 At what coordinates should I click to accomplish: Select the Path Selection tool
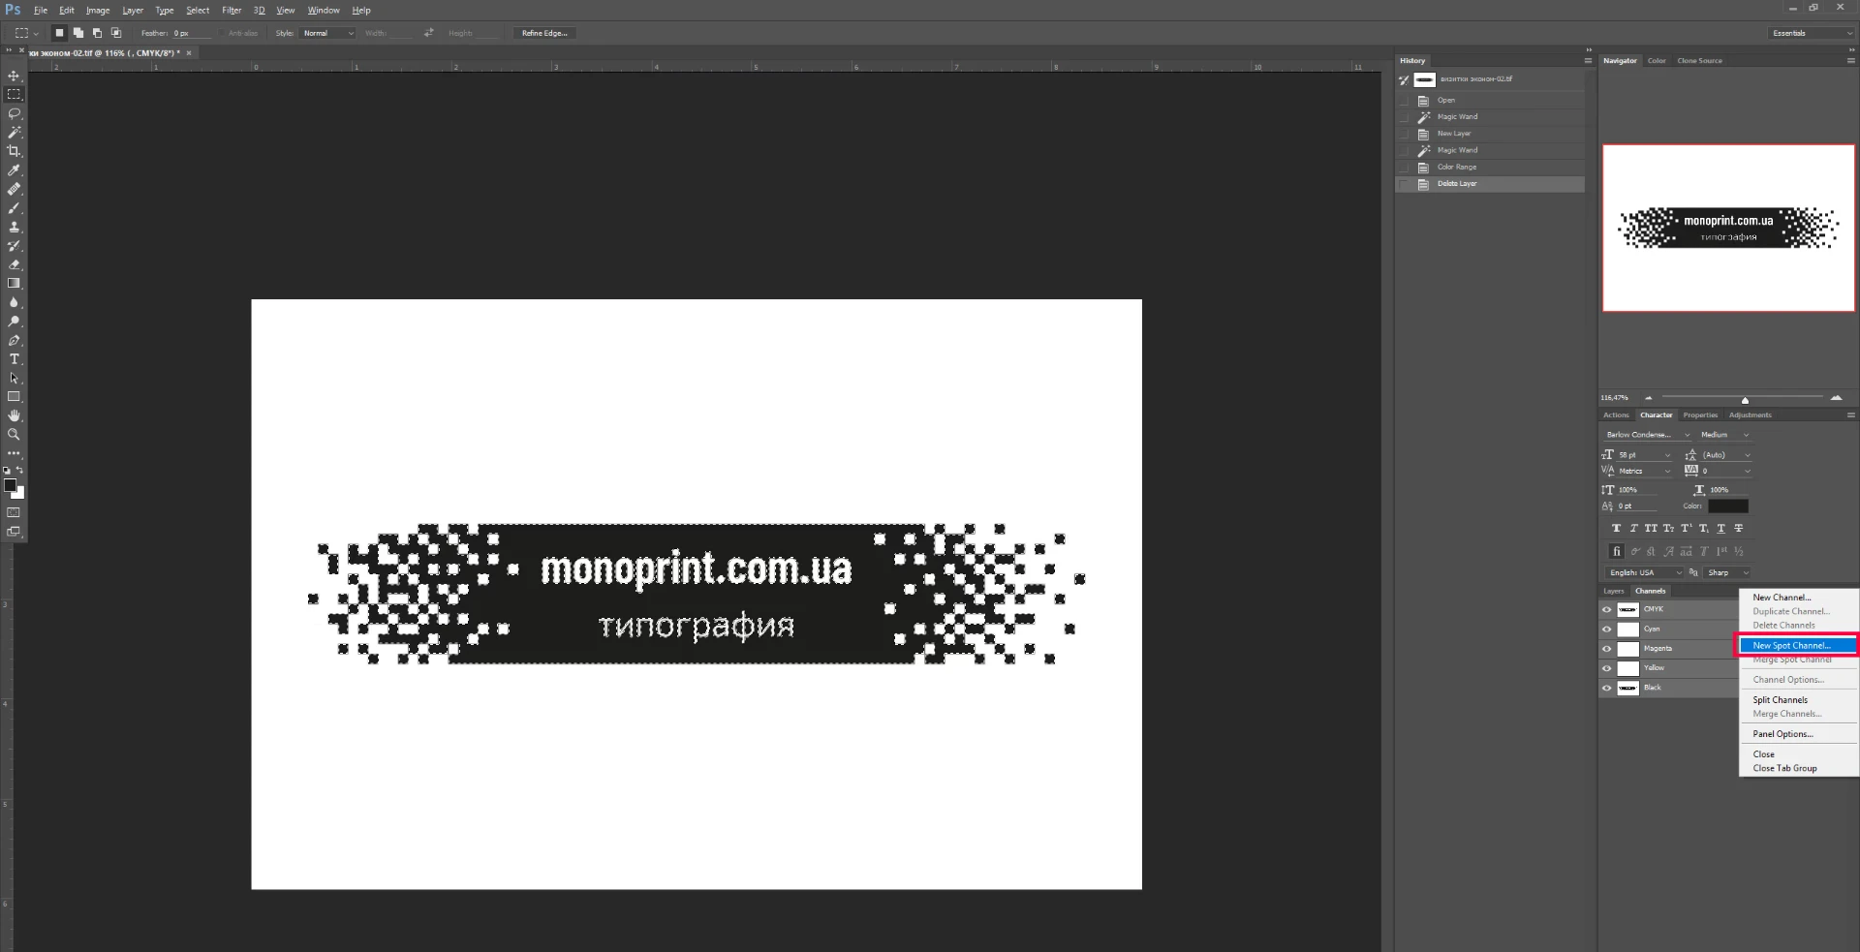14,378
